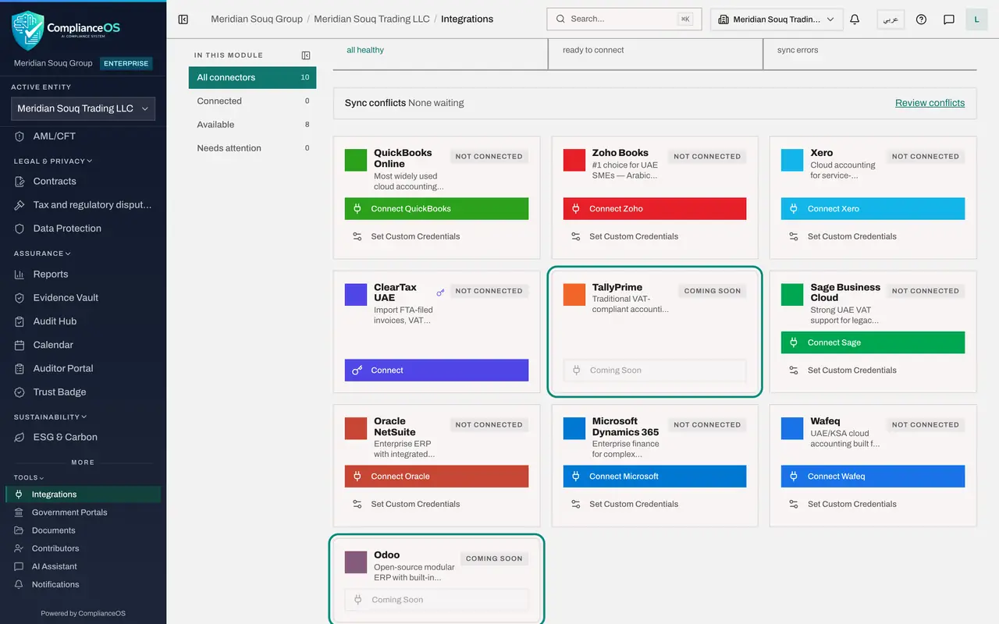Collapse the Legal & Privacy section
999x624 pixels.
click(x=53, y=161)
